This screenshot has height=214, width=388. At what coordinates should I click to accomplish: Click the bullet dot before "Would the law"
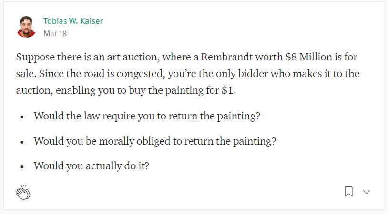(22, 117)
